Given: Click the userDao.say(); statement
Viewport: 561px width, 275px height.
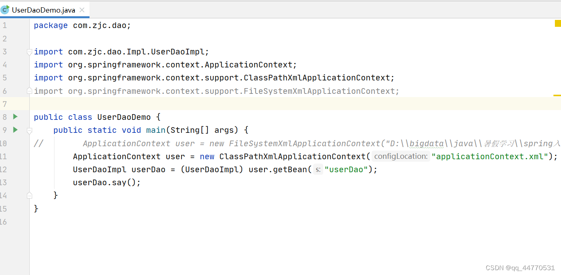Looking at the screenshot, I should point(107,182).
